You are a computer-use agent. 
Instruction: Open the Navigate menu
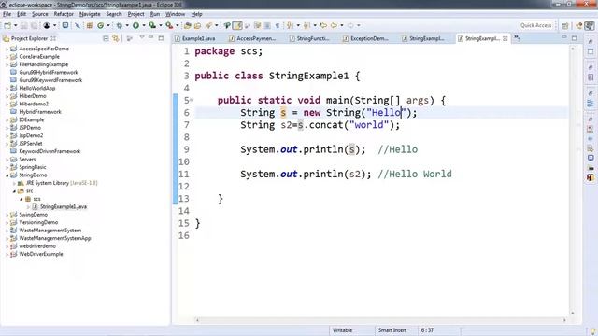click(x=90, y=14)
